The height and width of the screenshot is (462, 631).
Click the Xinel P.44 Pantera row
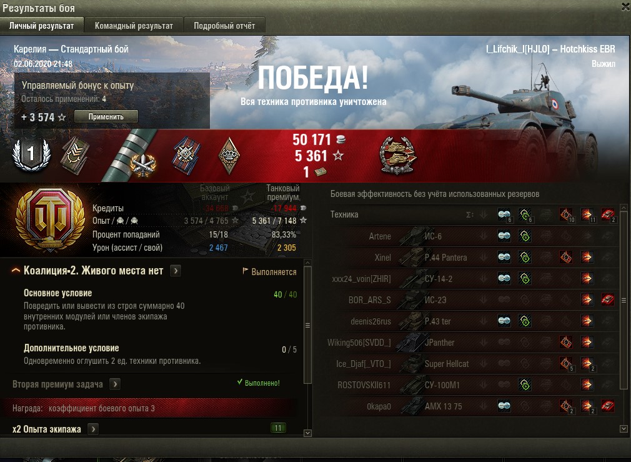[x=474, y=258]
